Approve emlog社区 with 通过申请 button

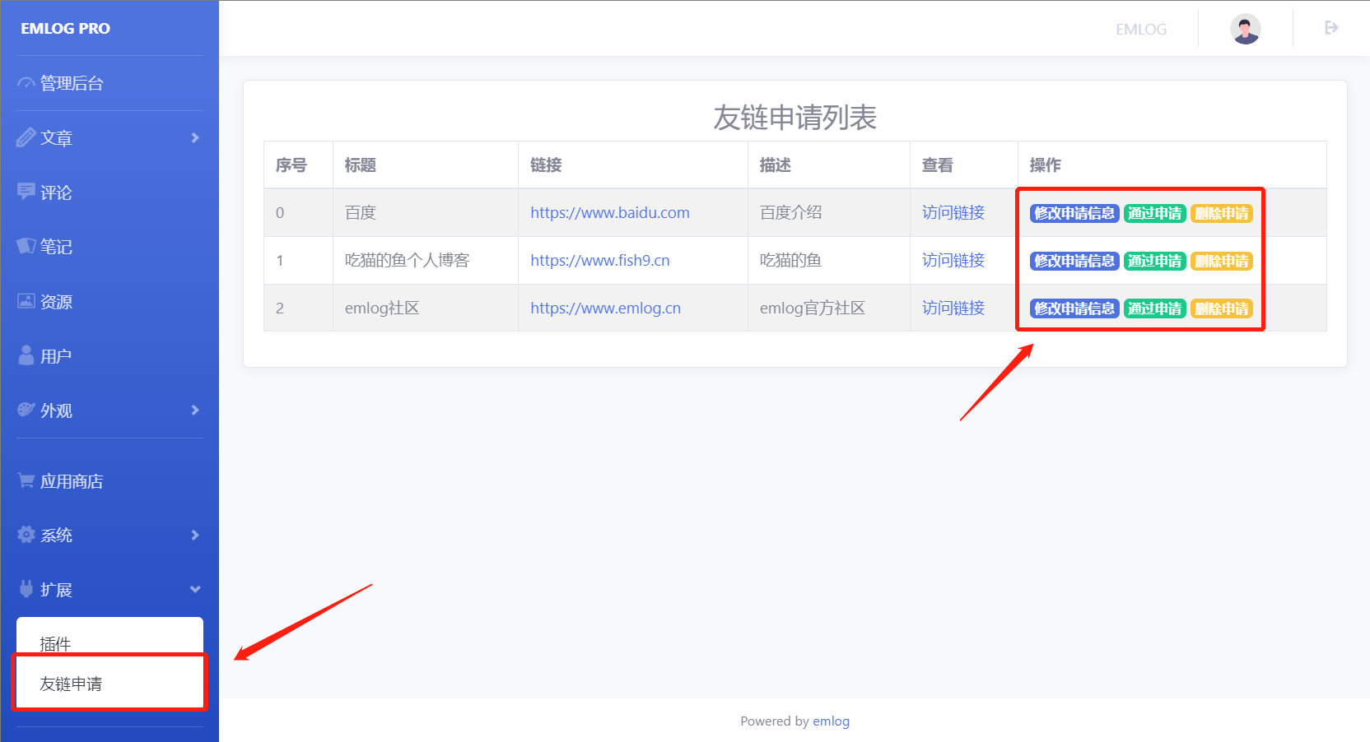click(x=1155, y=308)
